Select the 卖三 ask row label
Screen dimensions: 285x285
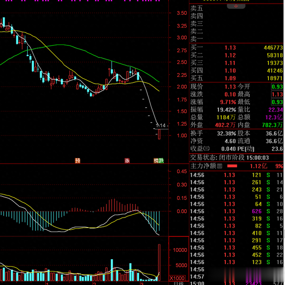point(196,24)
